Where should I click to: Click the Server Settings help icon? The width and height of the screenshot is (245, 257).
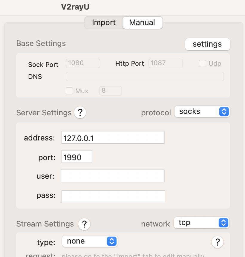pyautogui.click(x=80, y=112)
